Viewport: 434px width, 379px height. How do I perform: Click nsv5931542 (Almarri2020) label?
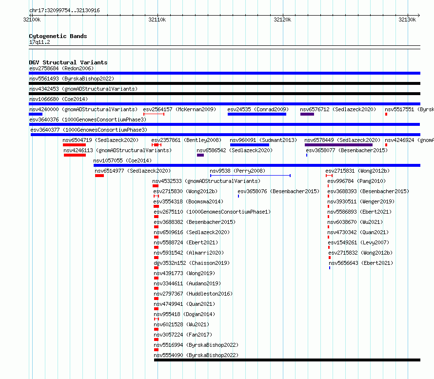tap(189, 253)
